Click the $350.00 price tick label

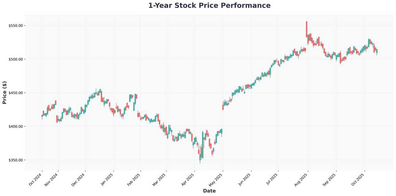tap(16, 160)
